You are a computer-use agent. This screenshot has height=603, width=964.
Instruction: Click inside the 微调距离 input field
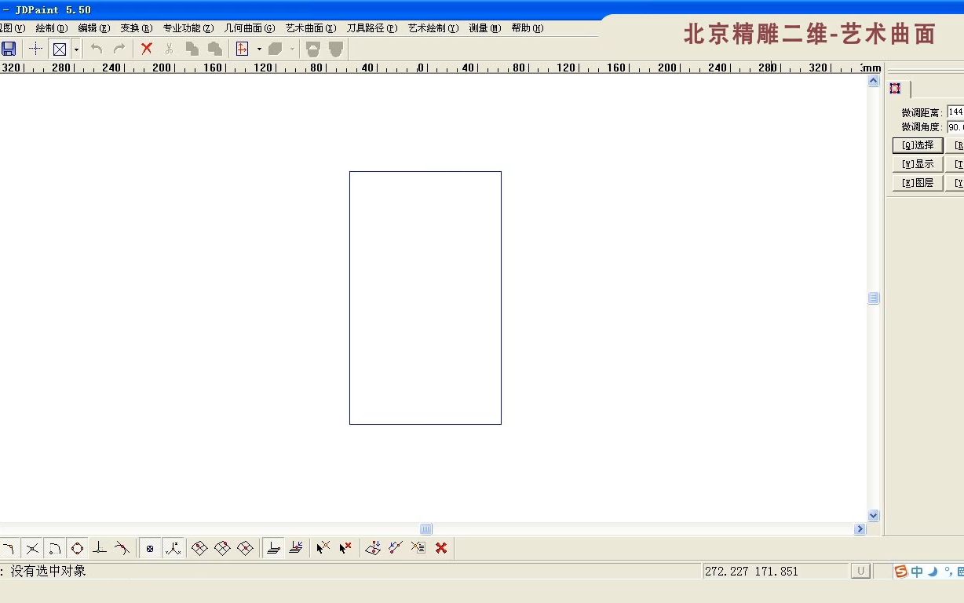pyautogui.click(x=956, y=111)
